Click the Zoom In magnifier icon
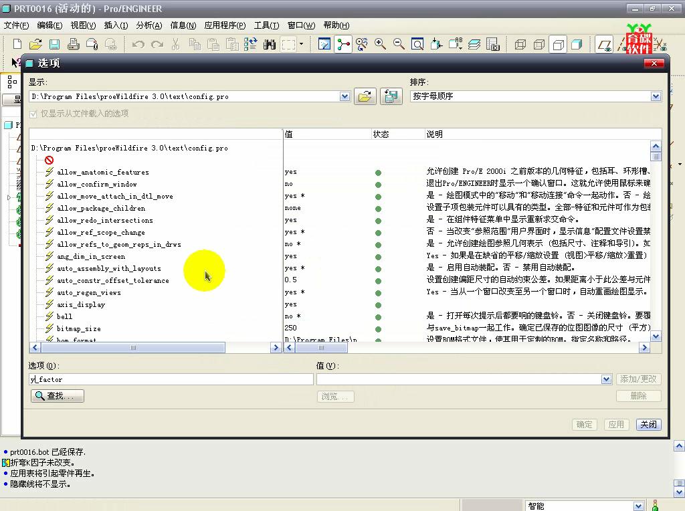685x511 pixels. pos(380,44)
